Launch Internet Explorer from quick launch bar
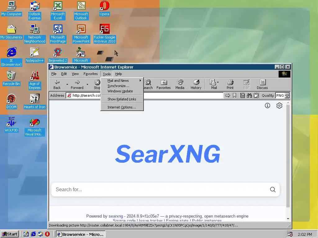Screen dimensions: 318x238 pyautogui.click(x=33, y=234)
